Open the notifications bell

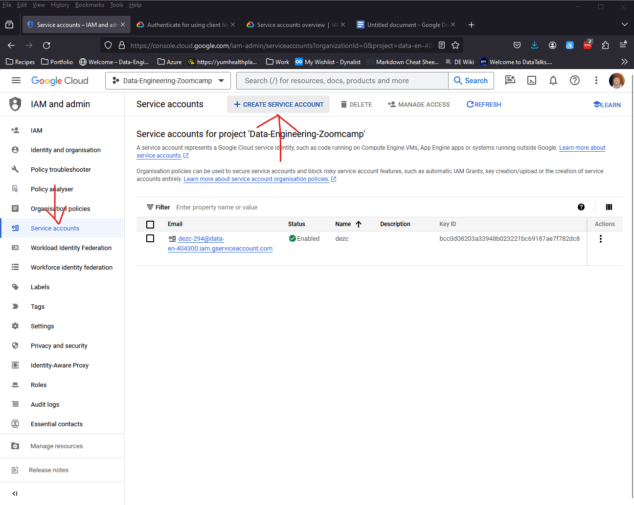point(553,81)
